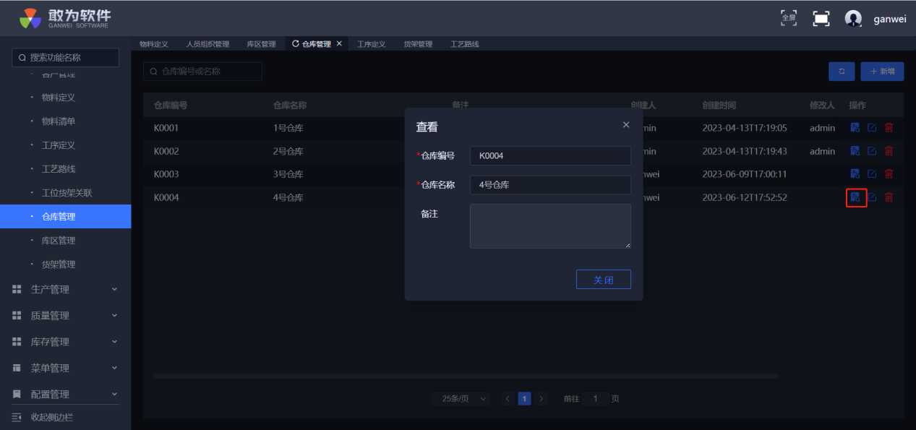The height and width of the screenshot is (430, 916).
Task: Click the 1号仓库 cell
Action: [288, 128]
